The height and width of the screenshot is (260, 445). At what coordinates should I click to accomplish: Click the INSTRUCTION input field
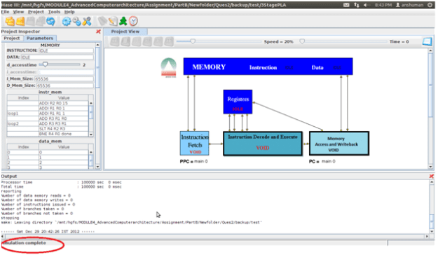pyautogui.click(x=66, y=50)
